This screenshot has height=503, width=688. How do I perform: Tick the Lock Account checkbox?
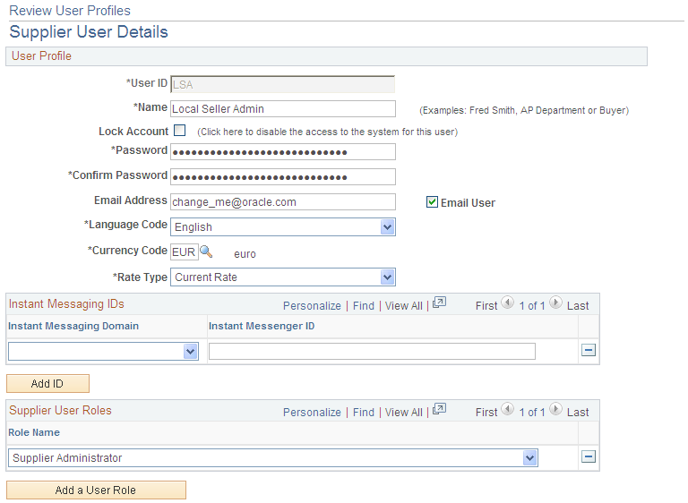pos(179,131)
